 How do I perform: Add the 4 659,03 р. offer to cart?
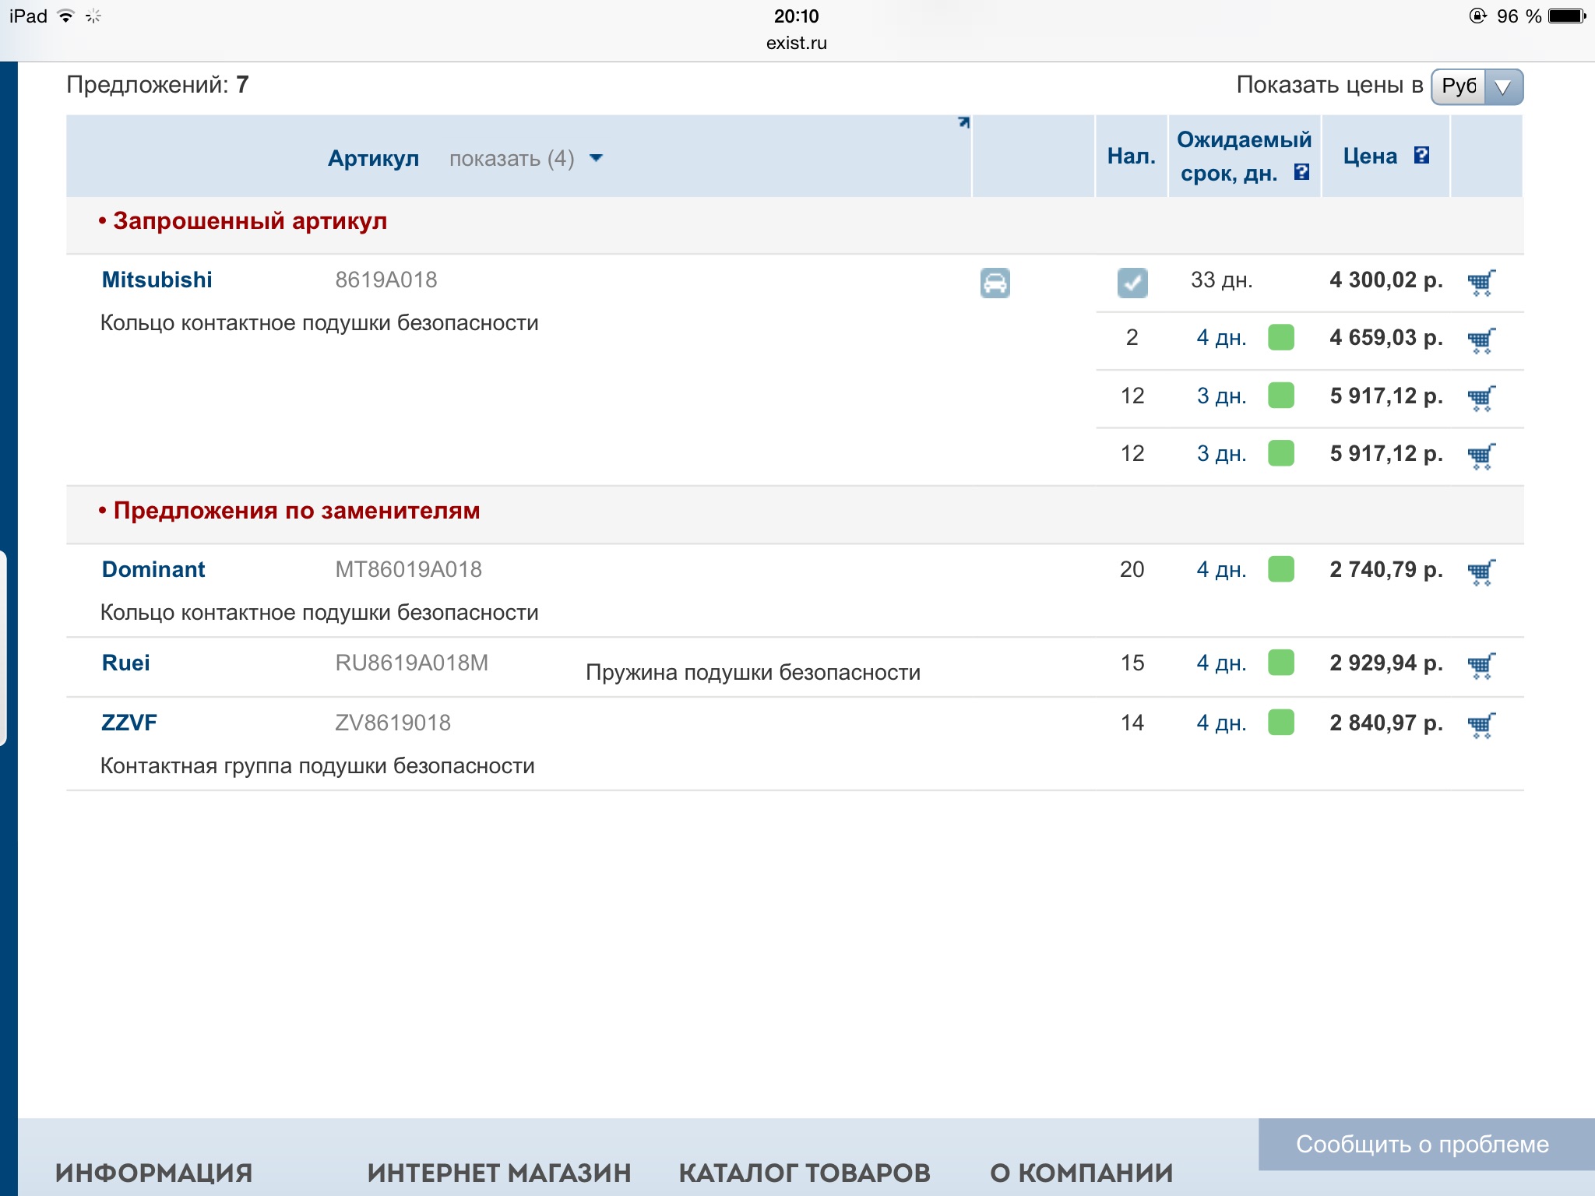1481,339
